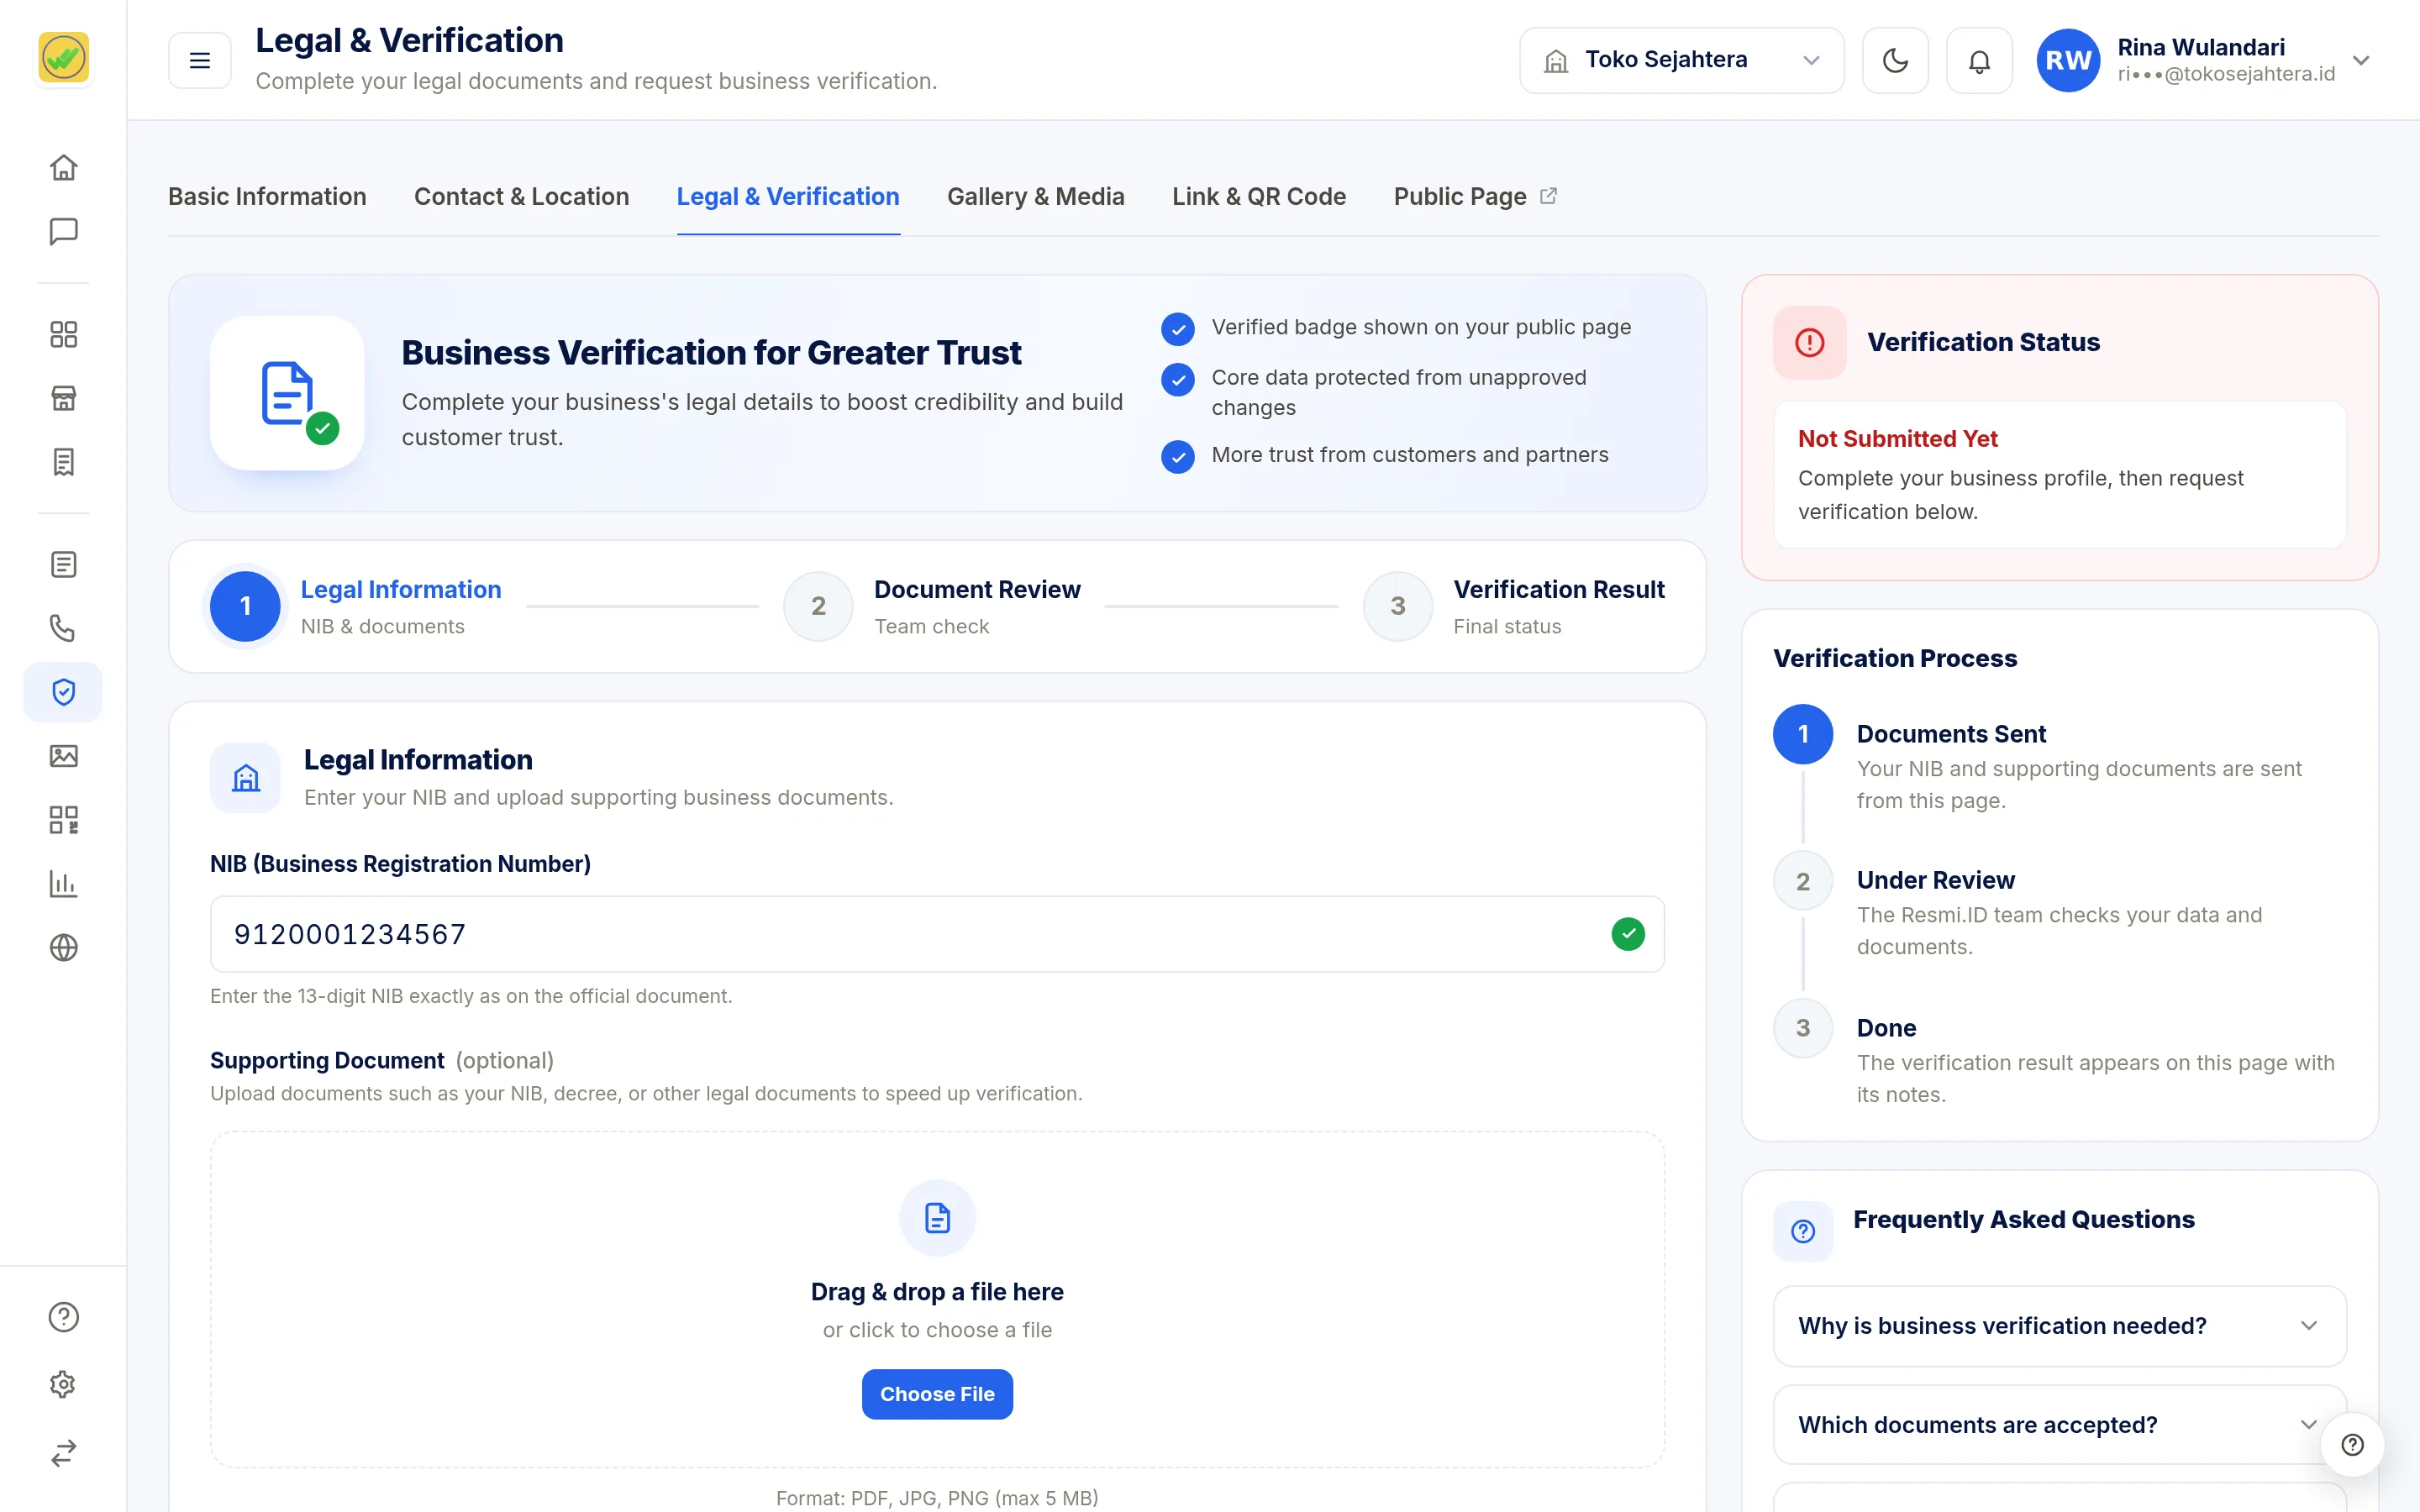Image resolution: width=2420 pixels, height=1512 pixels.
Task: Click the drag & drop upload area
Action: [937, 1300]
